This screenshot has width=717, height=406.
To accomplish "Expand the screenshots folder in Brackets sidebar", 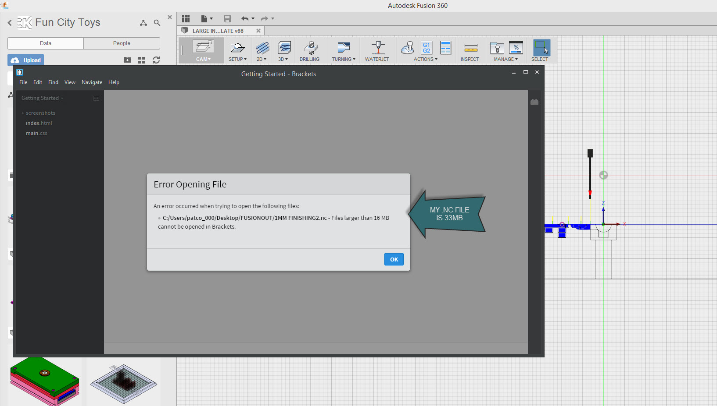I will (23, 113).
